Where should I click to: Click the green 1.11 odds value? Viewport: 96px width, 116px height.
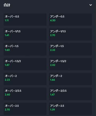tap(7, 20)
